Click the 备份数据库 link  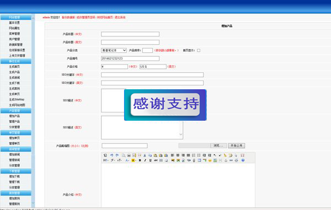[68, 17]
